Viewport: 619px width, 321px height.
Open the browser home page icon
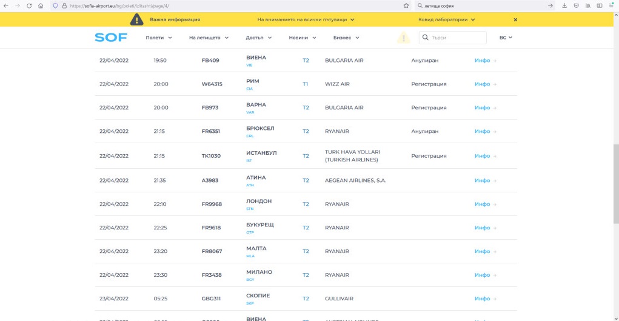[x=41, y=6]
